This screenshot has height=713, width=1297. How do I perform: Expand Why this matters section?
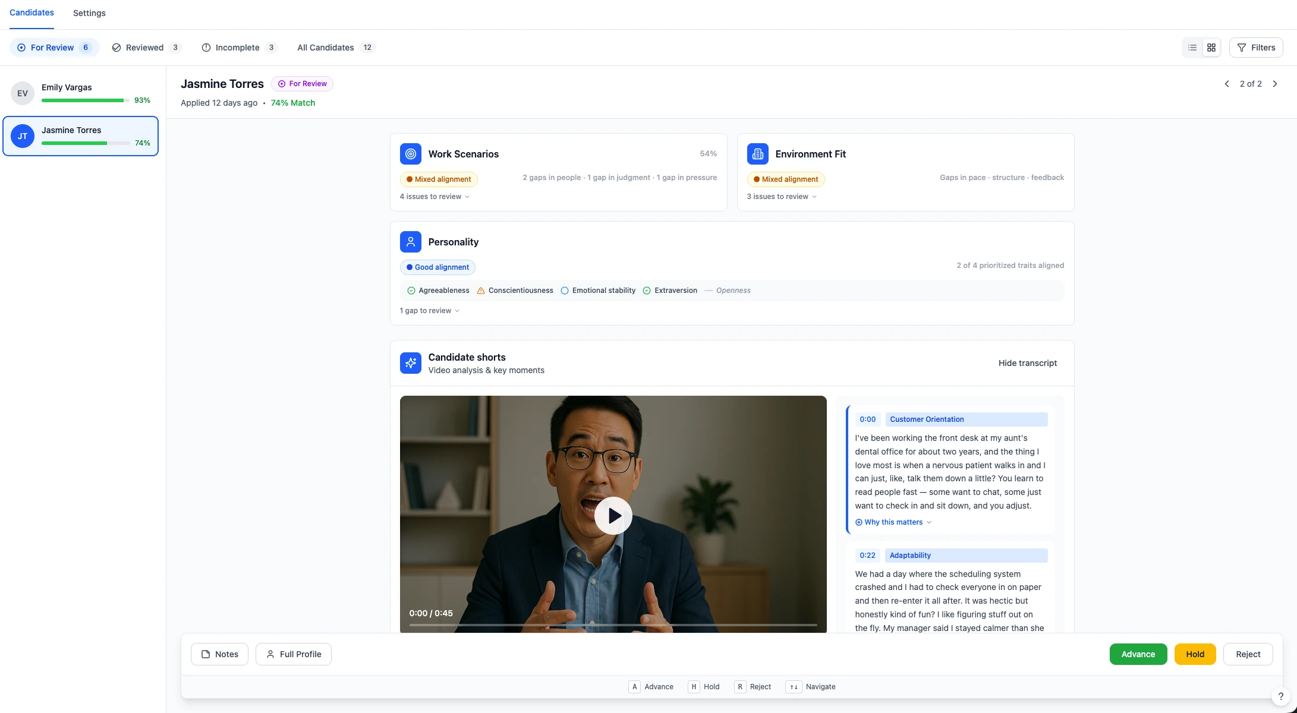(893, 522)
